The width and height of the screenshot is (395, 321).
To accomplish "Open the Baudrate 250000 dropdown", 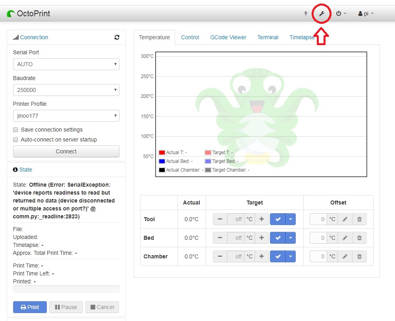I will coord(66,90).
